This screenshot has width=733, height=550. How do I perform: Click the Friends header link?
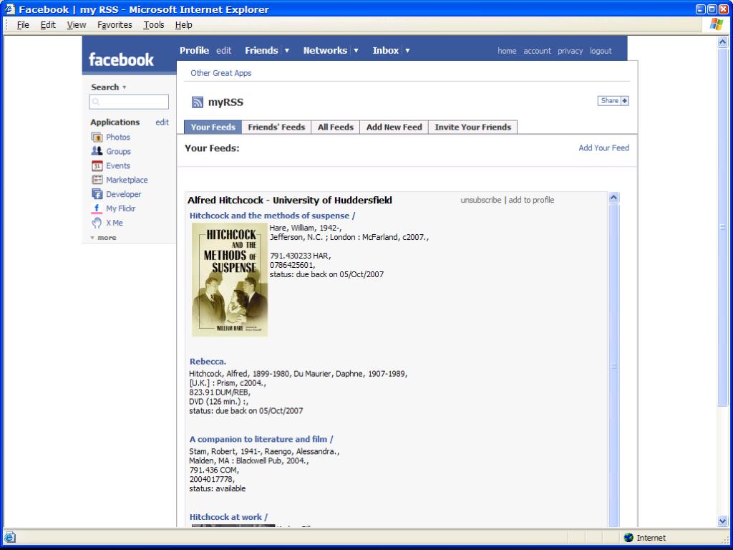(x=261, y=51)
